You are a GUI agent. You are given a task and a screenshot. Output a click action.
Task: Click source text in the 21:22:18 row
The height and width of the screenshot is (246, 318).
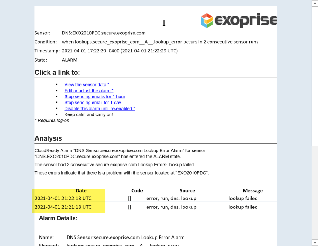coord(171,198)
